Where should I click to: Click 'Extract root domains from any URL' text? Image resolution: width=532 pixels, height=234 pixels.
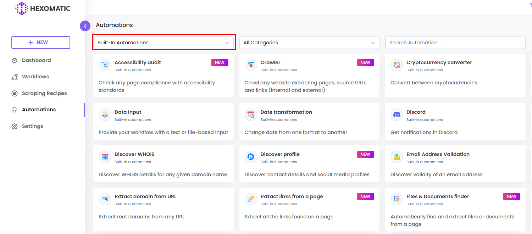point(142,217)
